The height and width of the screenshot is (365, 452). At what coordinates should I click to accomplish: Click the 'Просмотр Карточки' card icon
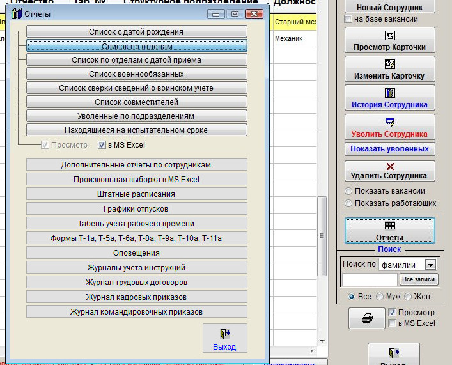(390, 35)
